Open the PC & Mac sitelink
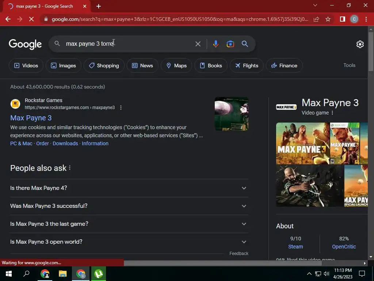 coord(21,143)
